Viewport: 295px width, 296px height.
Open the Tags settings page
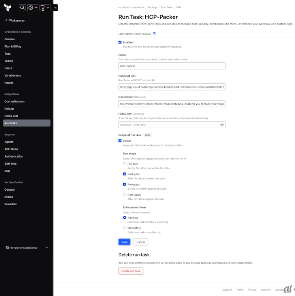(8, 54)
